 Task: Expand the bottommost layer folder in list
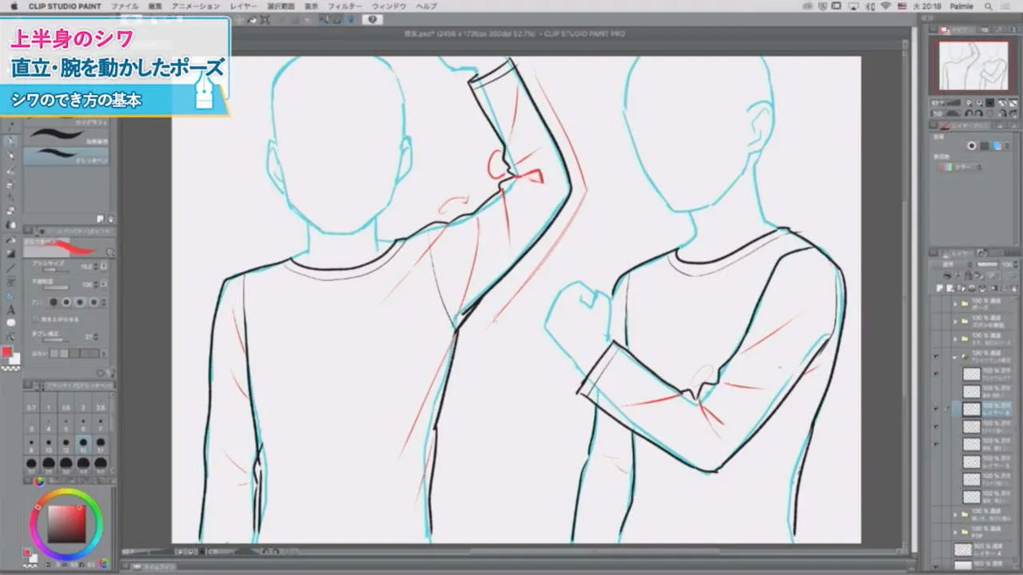click(954, 531)
